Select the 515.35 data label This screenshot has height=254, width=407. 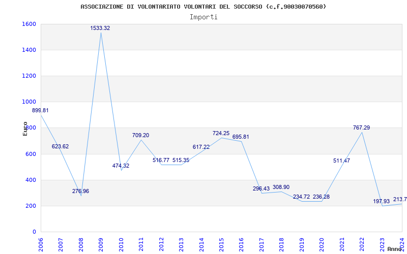pyautogui.click(x=181, y=160)
